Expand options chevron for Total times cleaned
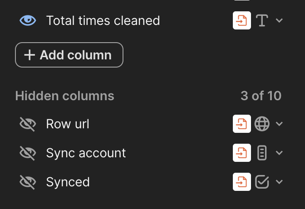305x209 pixels. 279,20
